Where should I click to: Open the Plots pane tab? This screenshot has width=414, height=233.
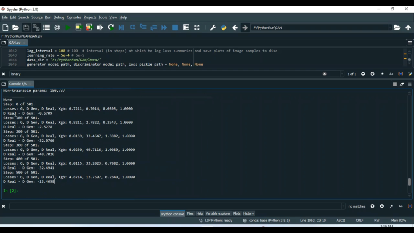click(x=237, y=213)
